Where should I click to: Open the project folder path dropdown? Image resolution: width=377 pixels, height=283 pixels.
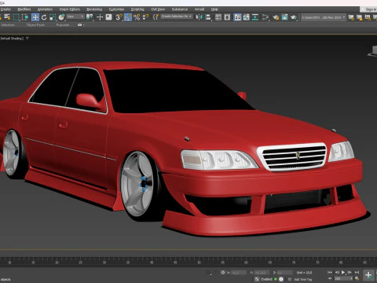[324, 17]
